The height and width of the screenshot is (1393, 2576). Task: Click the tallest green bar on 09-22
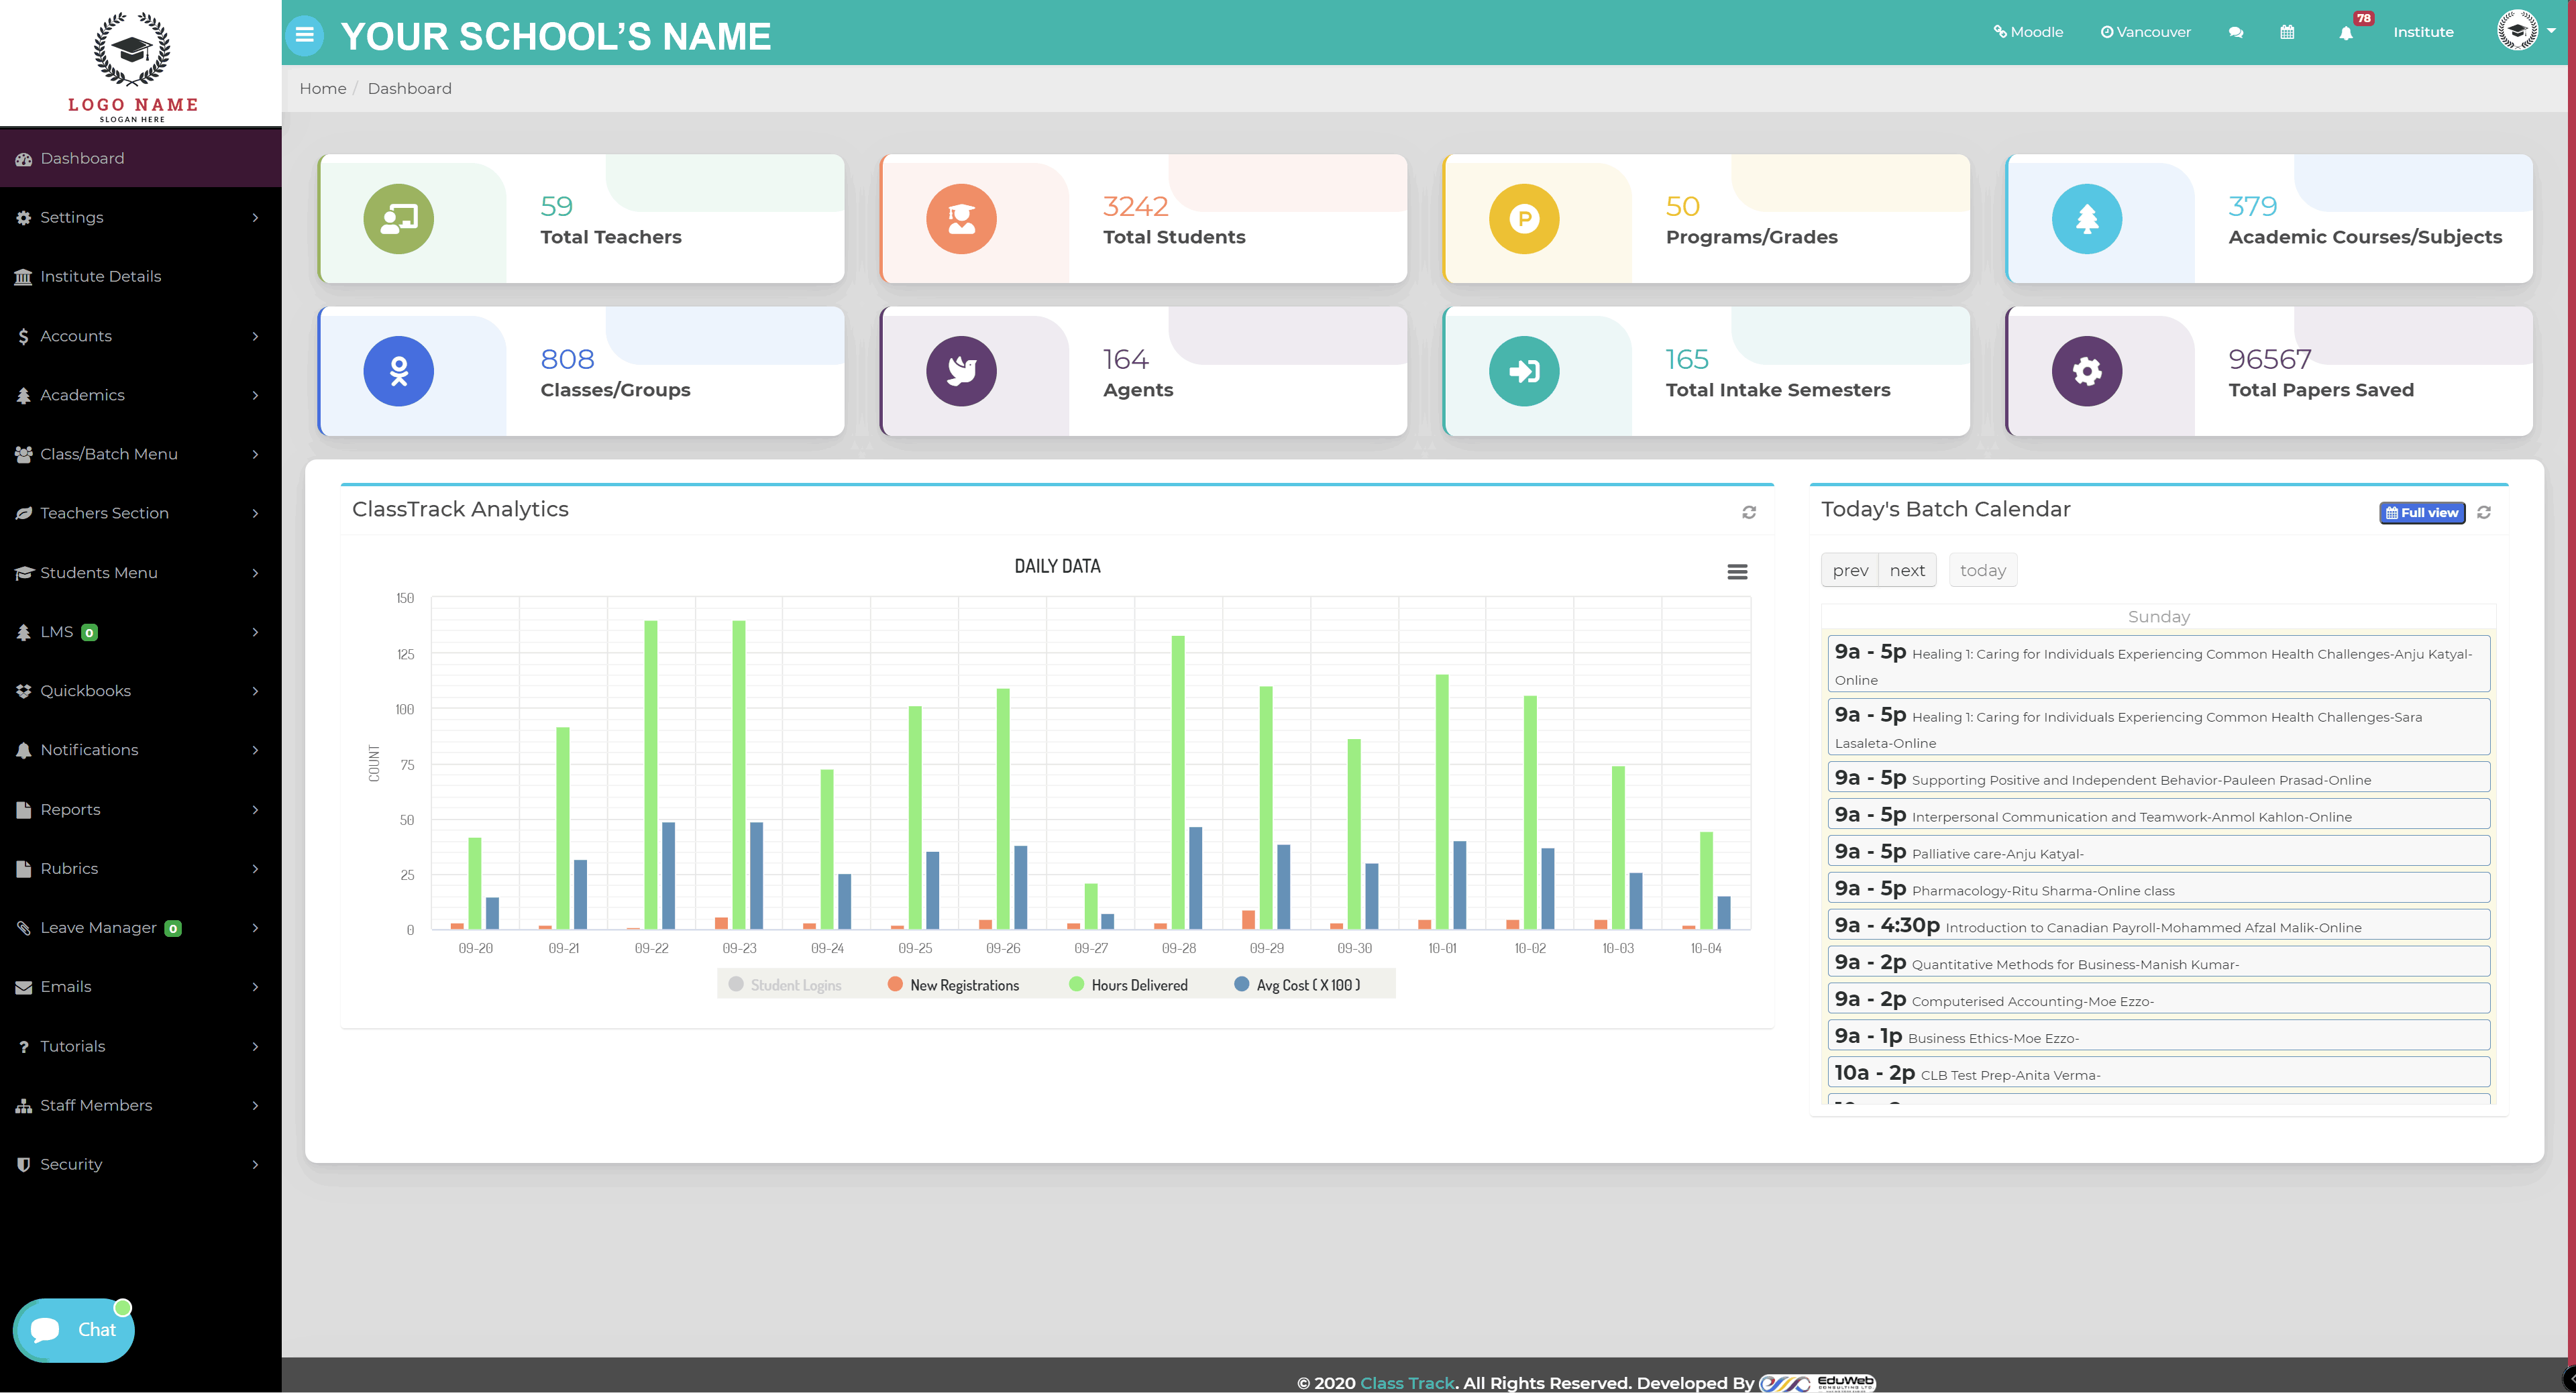pos(651,775)
